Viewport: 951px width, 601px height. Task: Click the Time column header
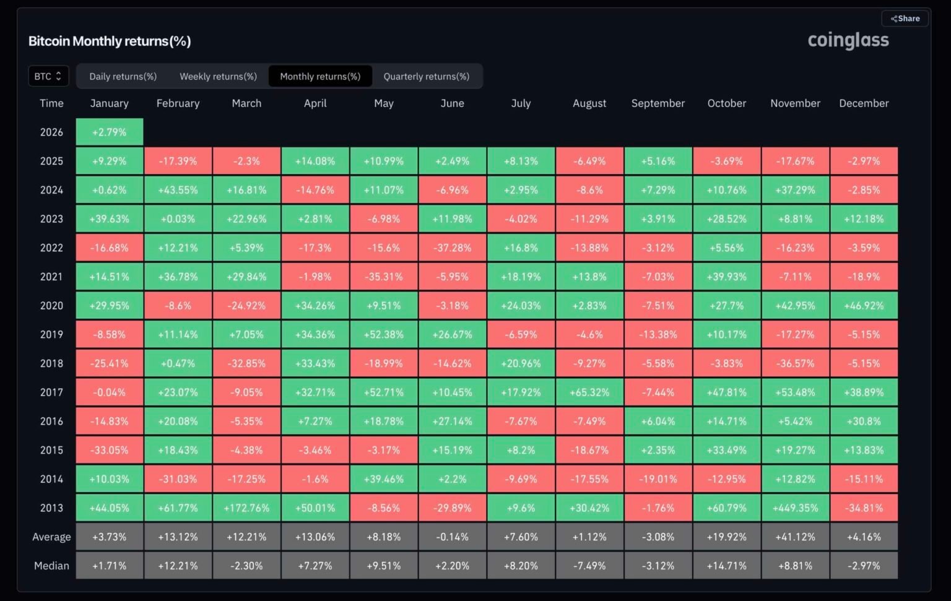(51, 103)
